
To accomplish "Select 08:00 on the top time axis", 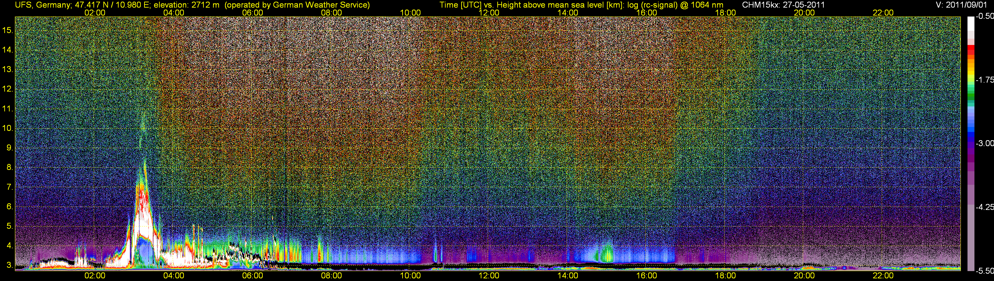I will click(x=331, y=13).
